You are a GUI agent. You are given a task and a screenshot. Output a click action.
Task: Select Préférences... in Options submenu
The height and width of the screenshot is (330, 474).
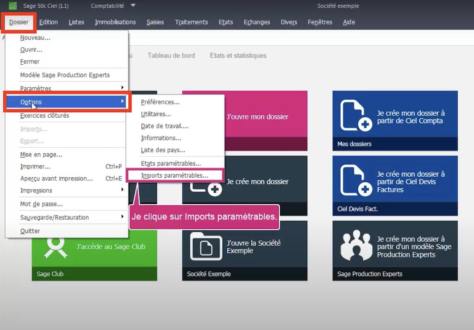click(175, 102)
